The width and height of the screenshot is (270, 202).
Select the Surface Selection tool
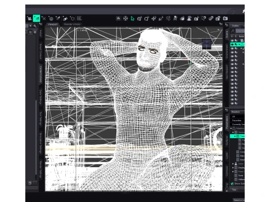[x=182, y=19]
